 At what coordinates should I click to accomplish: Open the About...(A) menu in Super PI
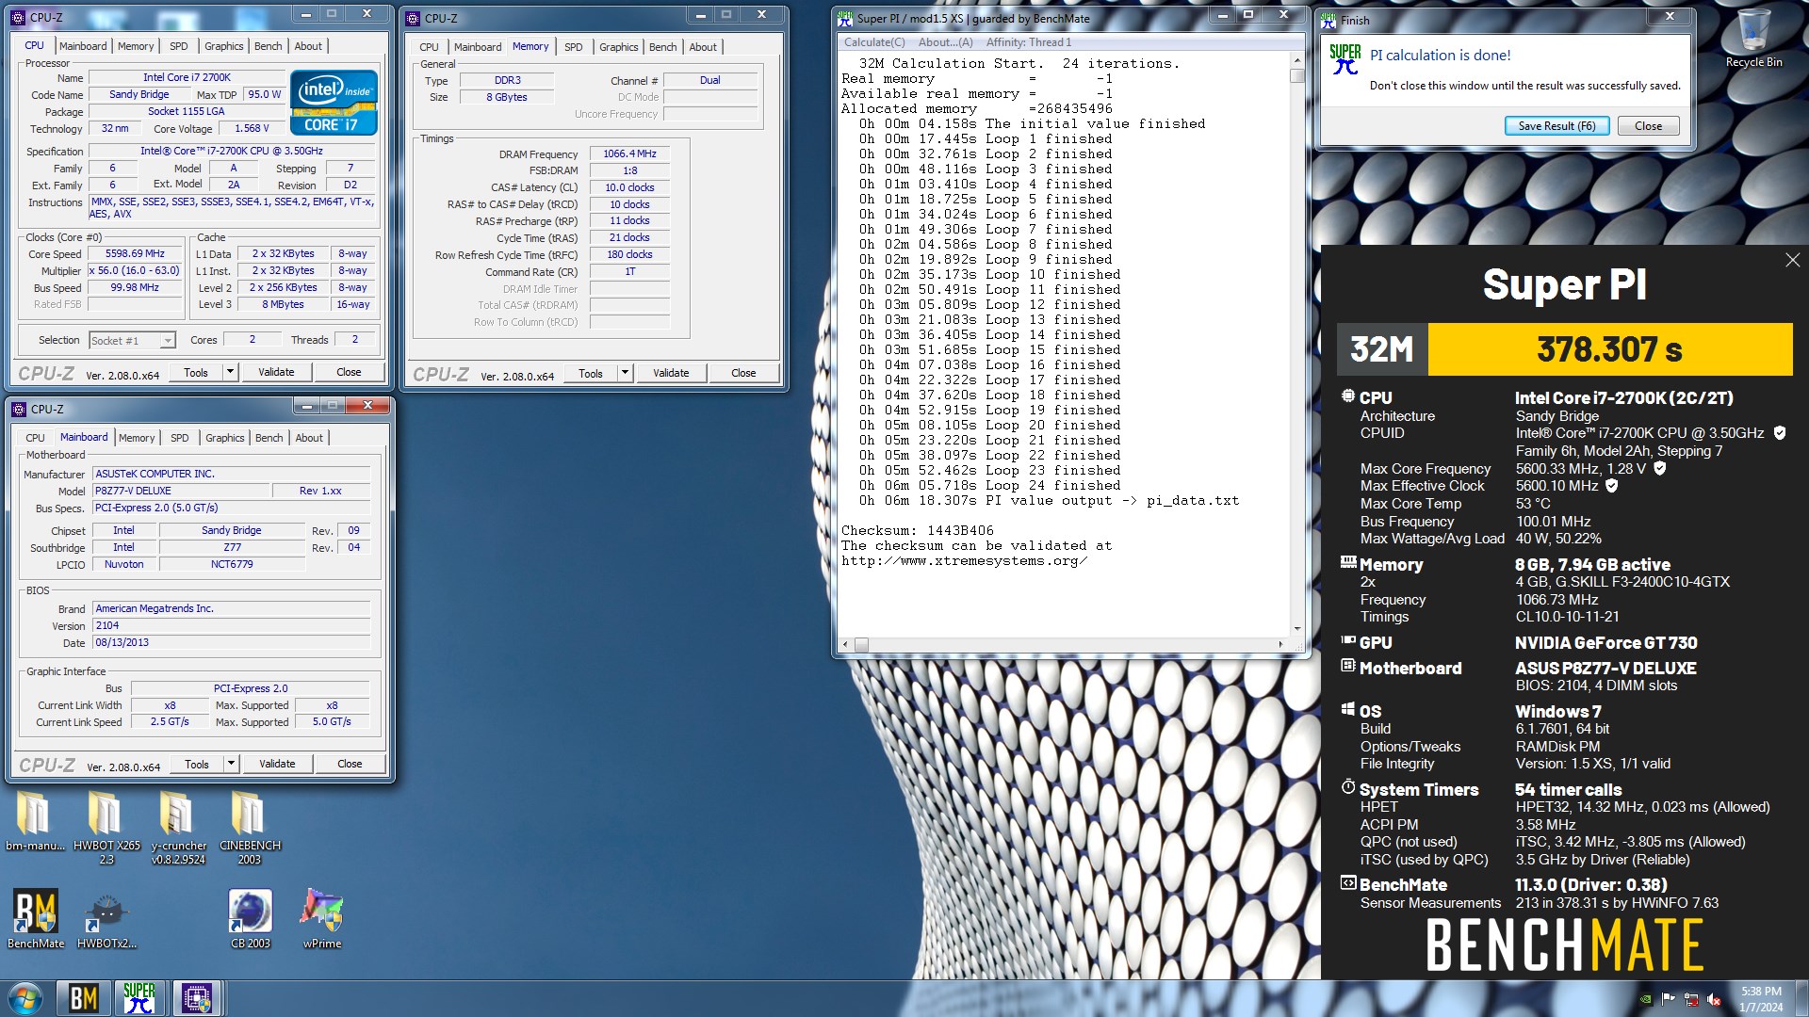(x=945, y=42)
